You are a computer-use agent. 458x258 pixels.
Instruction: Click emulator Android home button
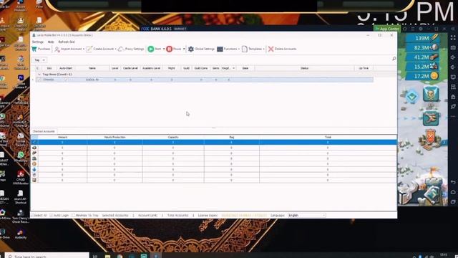click(x=453, y=192)
